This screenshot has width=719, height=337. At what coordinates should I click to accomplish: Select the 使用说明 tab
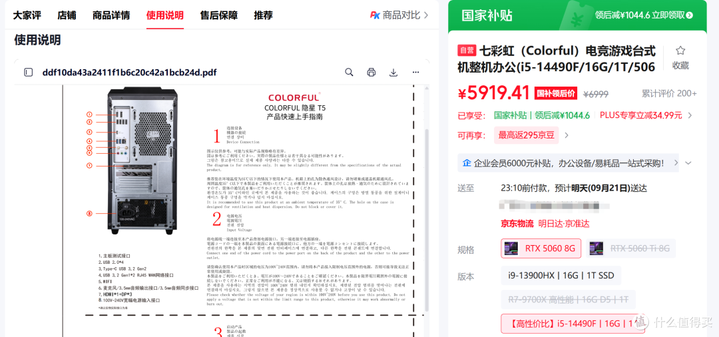tap(165, 15)
